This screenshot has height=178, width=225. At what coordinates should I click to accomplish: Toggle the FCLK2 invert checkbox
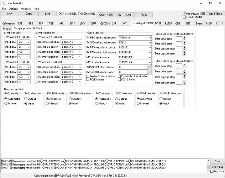(119, 79)
